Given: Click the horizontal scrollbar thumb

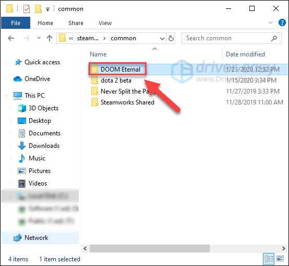Looking at the screenshot, I should point(150,248).
